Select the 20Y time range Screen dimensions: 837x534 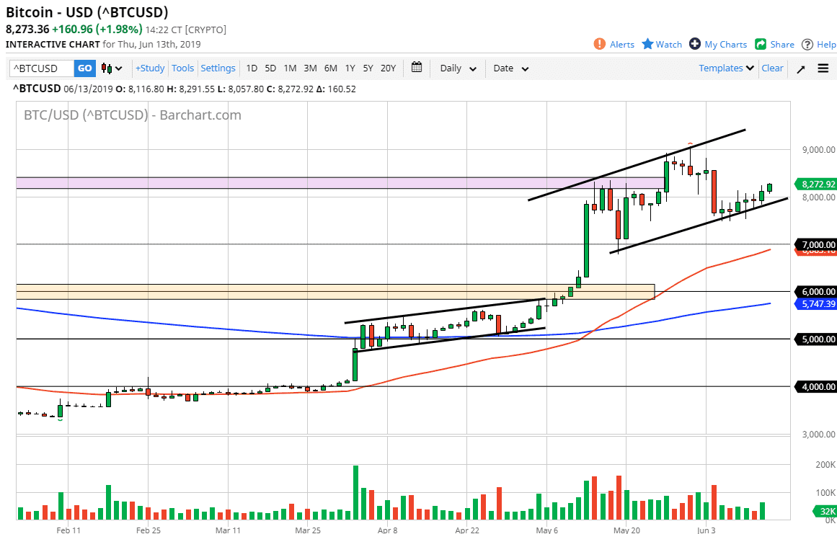pyautogui.click(x=388, y=68)
